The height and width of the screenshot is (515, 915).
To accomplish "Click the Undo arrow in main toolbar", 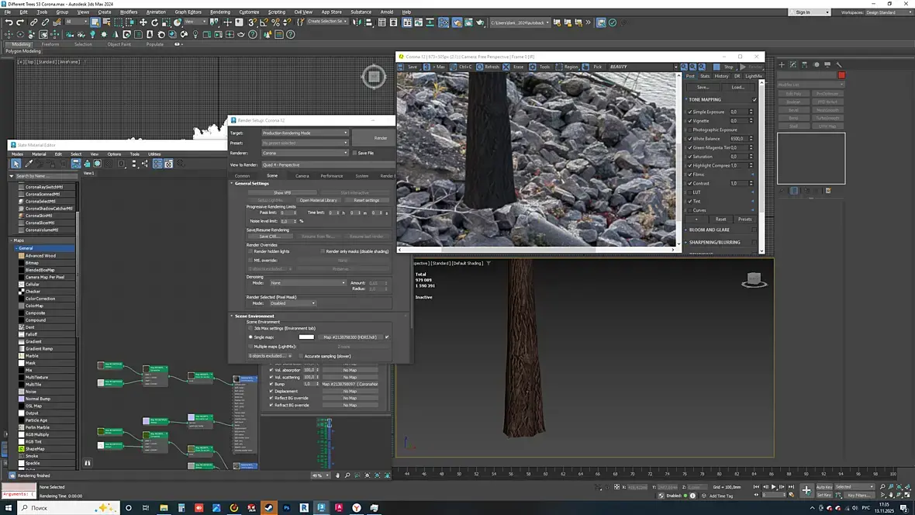I will click(9, 22).
